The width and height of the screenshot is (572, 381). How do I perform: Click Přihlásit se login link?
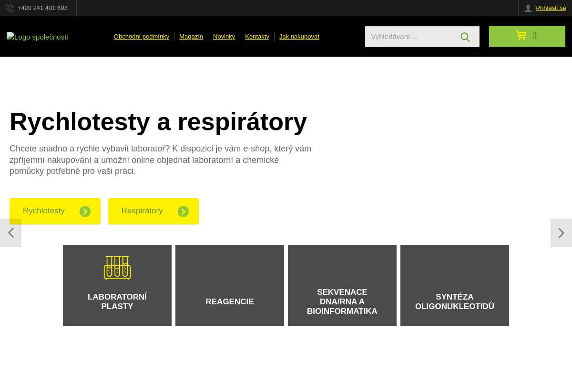click(x=551, y=8)
